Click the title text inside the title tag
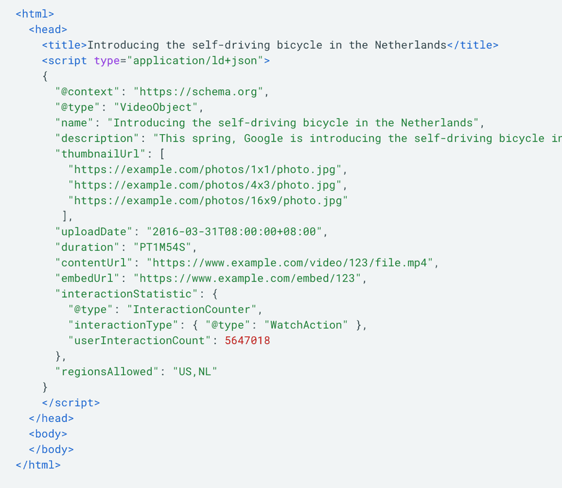Viewport: 562px width, 488px height. pyautogui.click(x=267, y=45)
